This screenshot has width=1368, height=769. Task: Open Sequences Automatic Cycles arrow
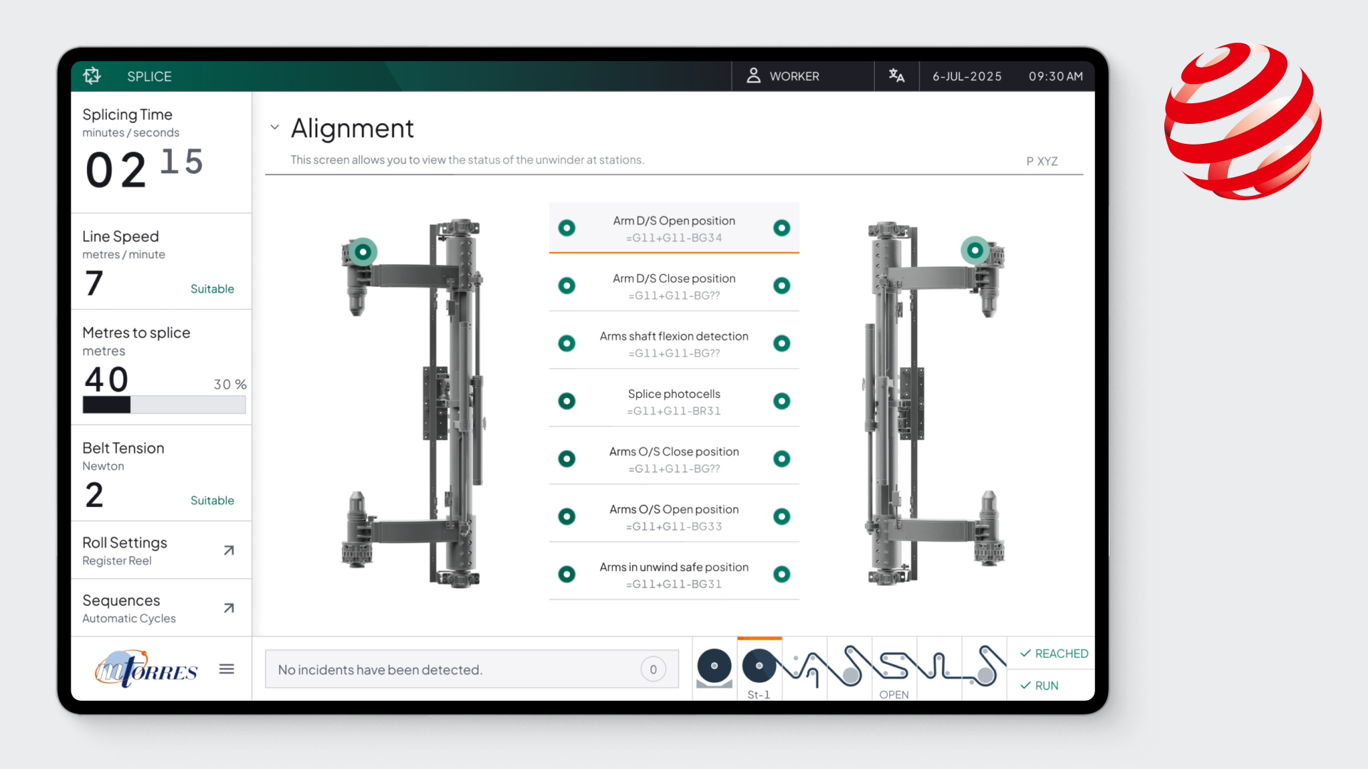pos(229,608)
